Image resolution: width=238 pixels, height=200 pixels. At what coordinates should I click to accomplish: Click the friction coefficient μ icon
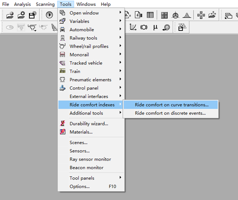tap(155, 27)
